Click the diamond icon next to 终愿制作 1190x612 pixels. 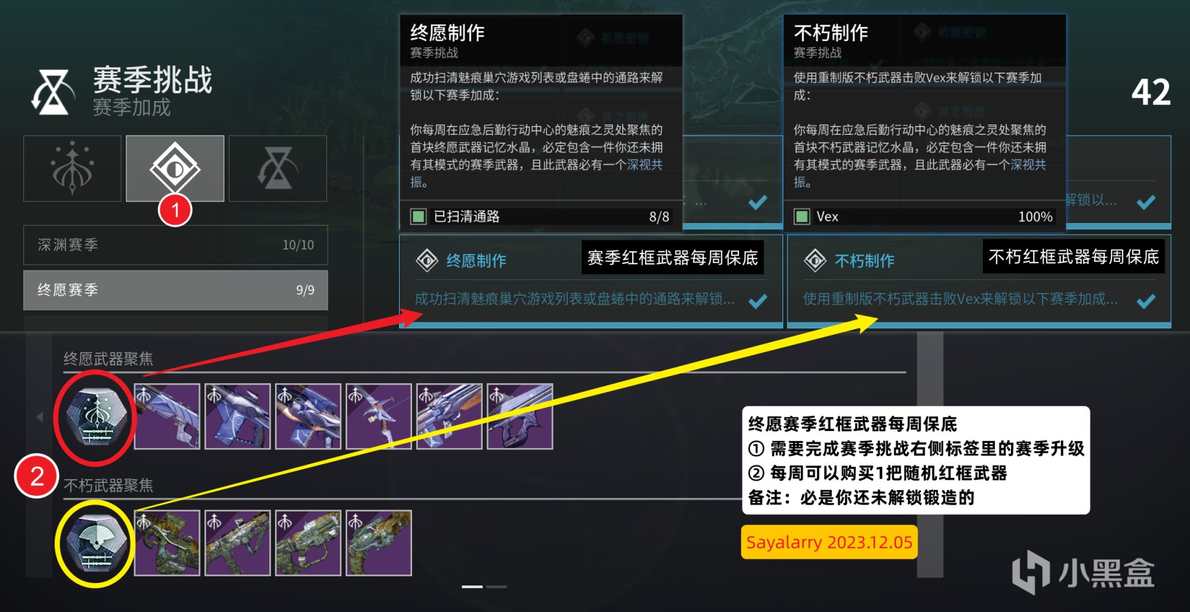click(x=427, y=261)
